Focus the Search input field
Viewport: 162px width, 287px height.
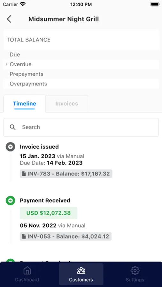pyautogui.click(x=81, y=127)
